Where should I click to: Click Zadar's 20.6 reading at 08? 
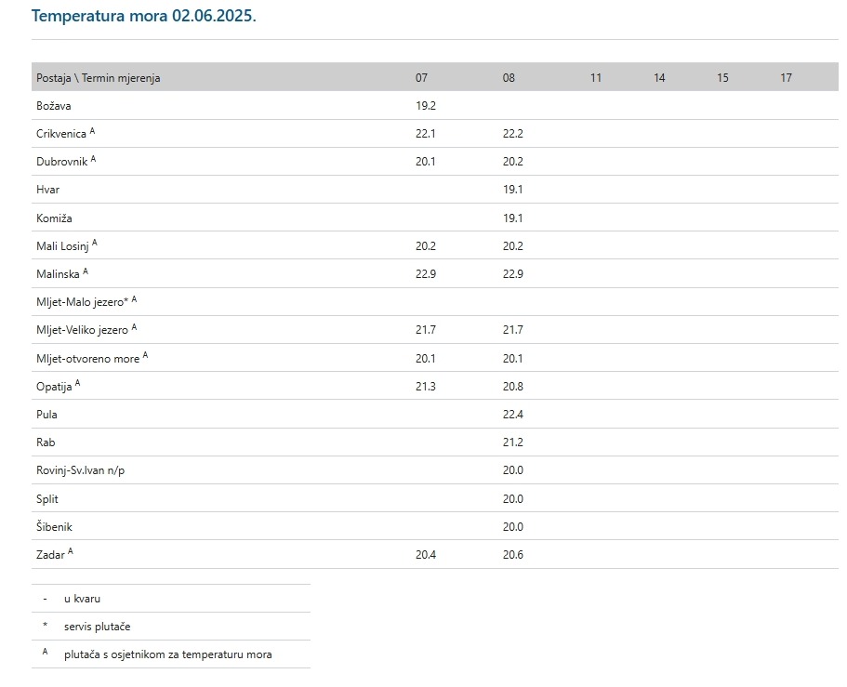pos(512,555)
